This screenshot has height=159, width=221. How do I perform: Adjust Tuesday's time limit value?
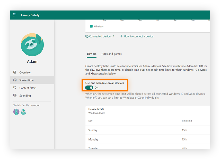(184, 148)
